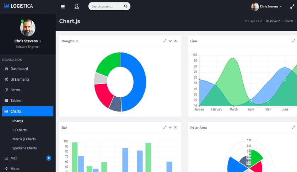Click the tall green first bar in Bar chart
The width and height of the screenshot is (297, 172).
(75, 157)
